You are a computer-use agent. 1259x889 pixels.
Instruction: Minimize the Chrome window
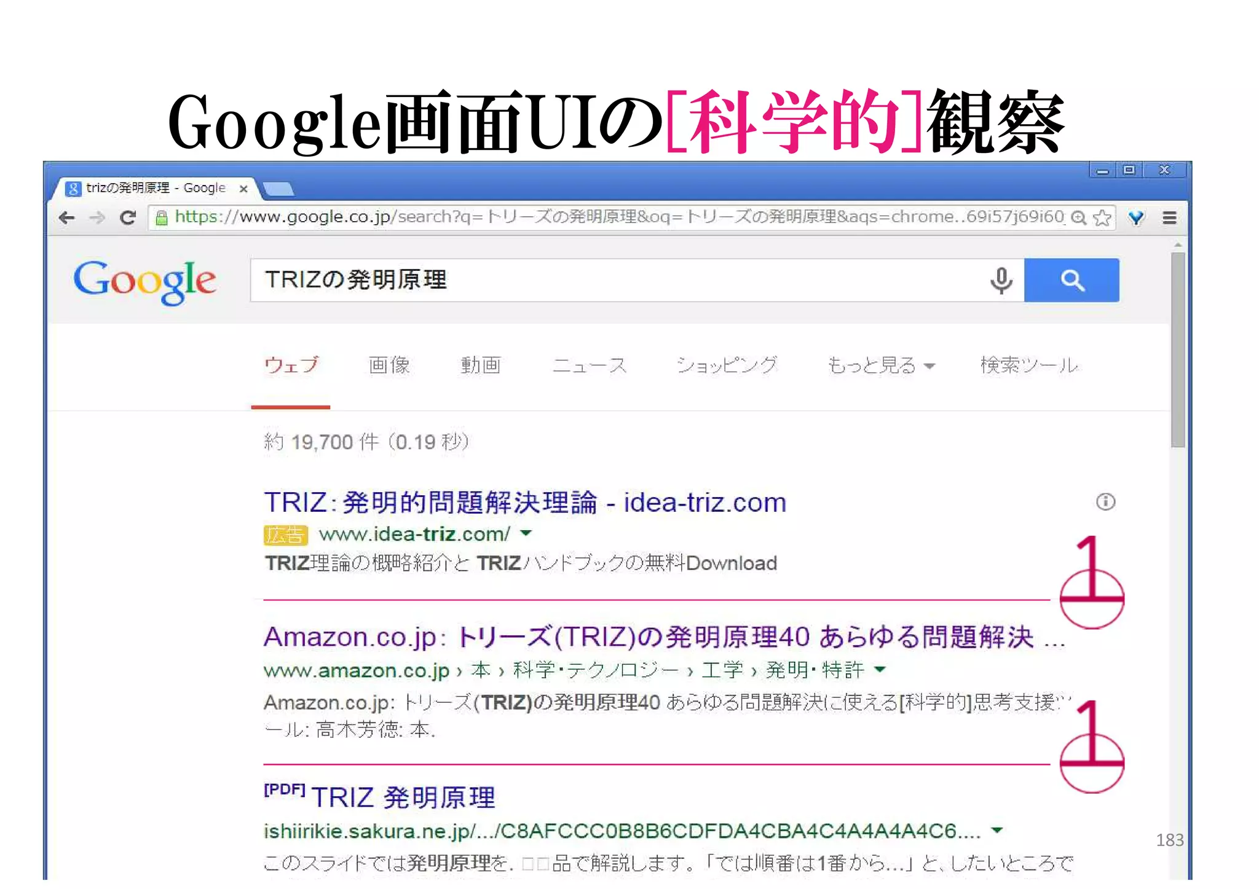(x=1102, y=170)
